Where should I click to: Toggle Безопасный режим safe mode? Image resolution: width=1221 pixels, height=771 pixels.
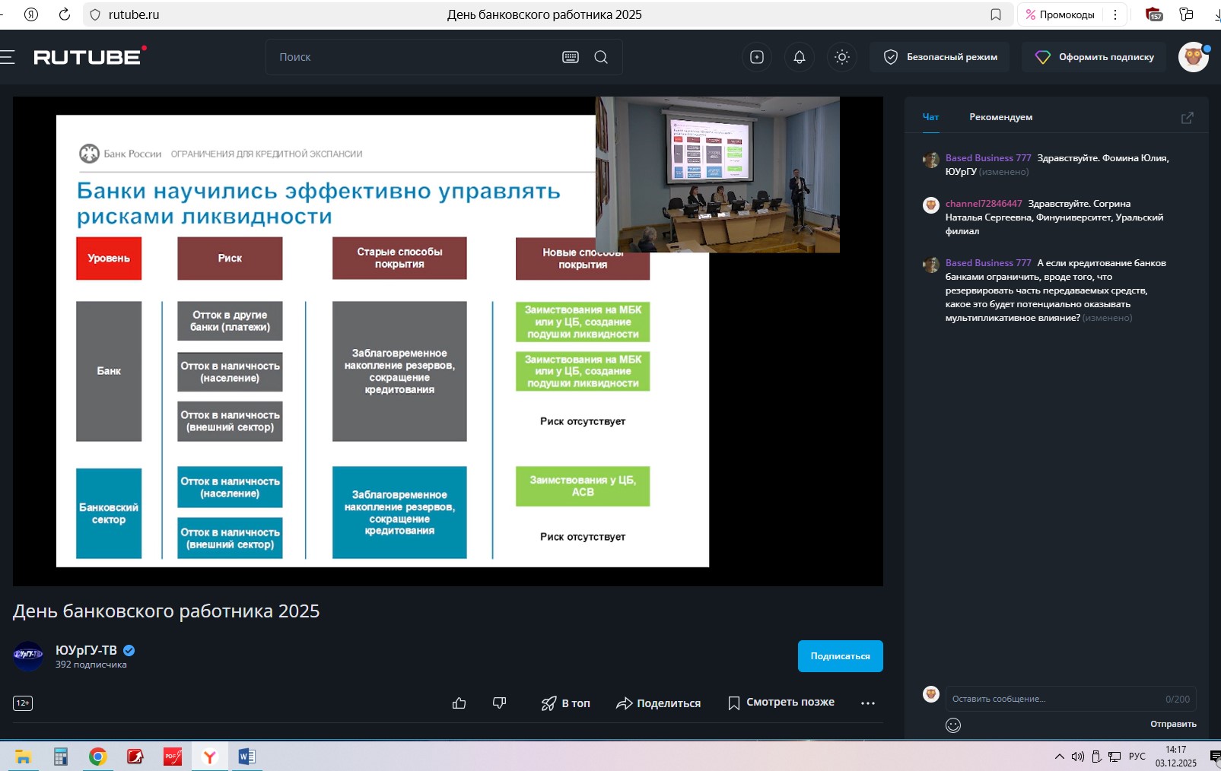tap(940, 57)
